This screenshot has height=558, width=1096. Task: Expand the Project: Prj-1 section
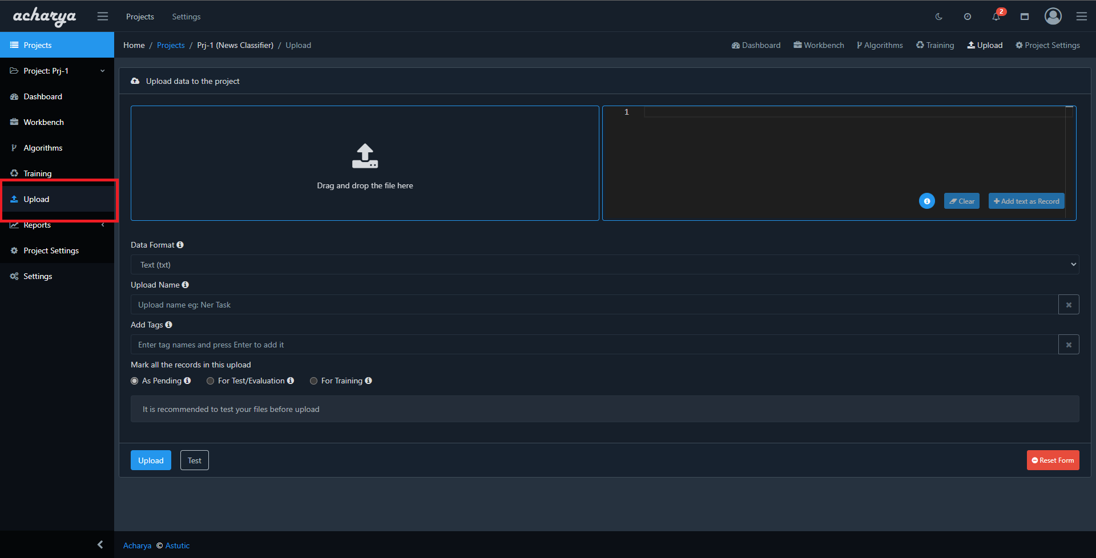click(57, 70)
